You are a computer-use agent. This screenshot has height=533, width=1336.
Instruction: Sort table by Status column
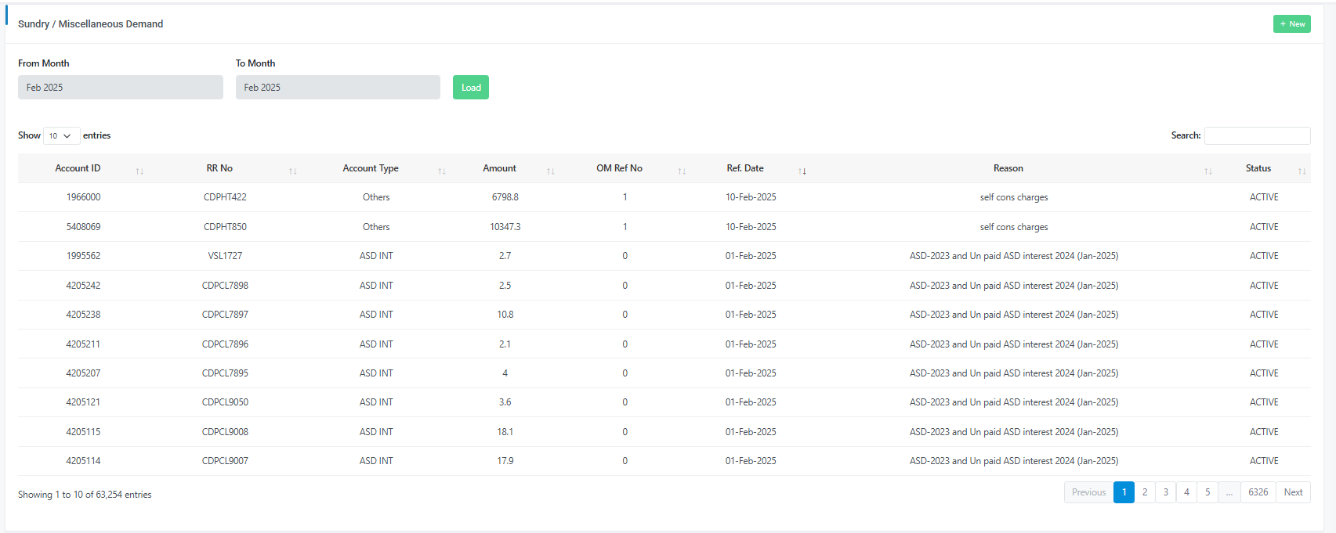coord(1258,168)
